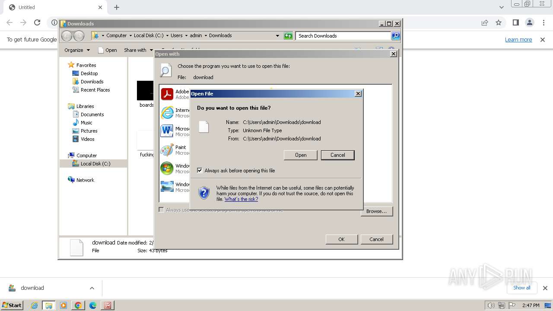Select Network in navigation pane
Screen dimensions: 553x311
coord(85,180)
